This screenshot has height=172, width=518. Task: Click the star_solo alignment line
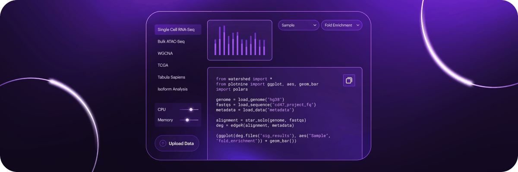(x=262, y=120)
